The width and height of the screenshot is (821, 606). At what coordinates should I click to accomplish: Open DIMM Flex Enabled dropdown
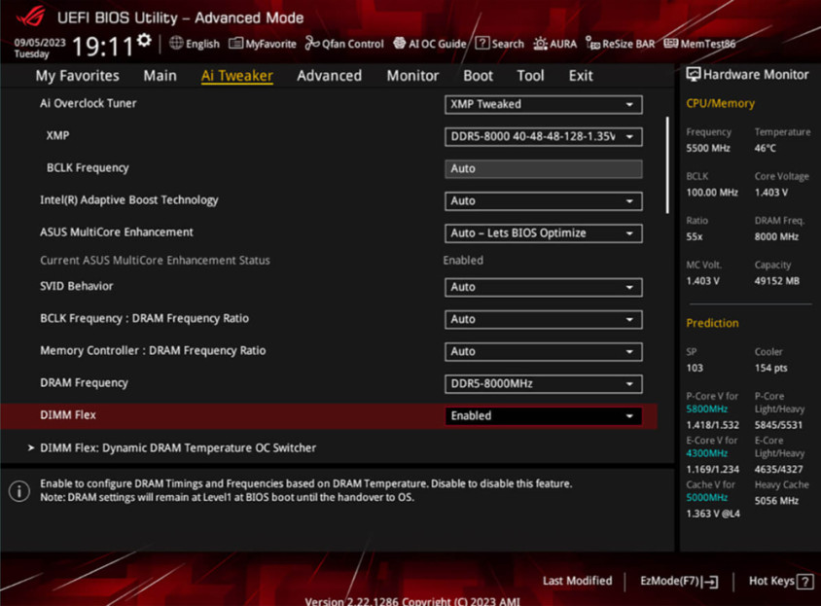pyautogui.click(x=544, y=416)
